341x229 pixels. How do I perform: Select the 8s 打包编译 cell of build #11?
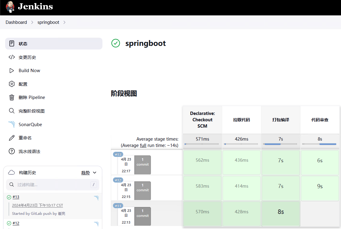(x=281, y=214)
